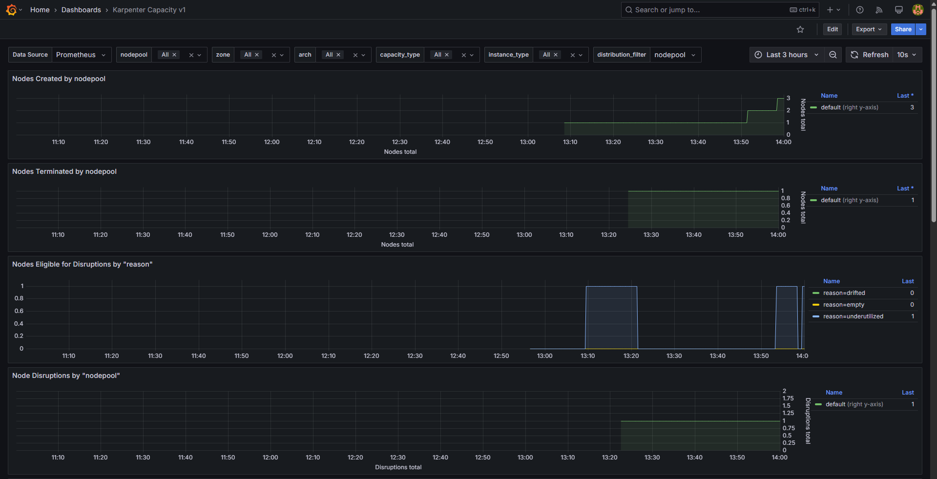This screenshot has height=479, width=937.
Task: Open the Last 3 hours time picker
Action: coord(787,55)
